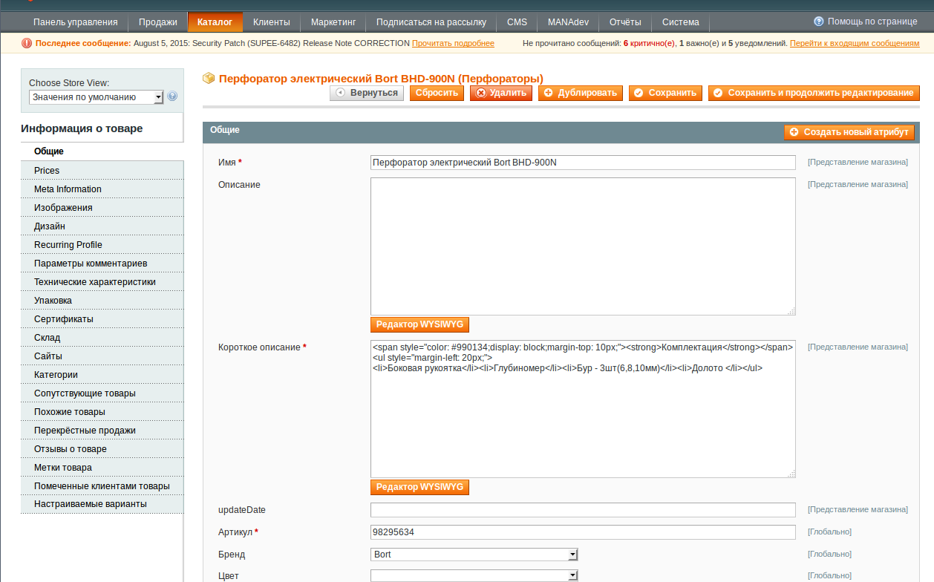Select the Prices tab
934x582 pixels.
click(102, 171)
